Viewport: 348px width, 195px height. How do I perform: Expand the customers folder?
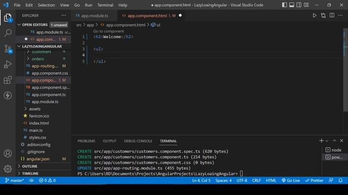41,52
